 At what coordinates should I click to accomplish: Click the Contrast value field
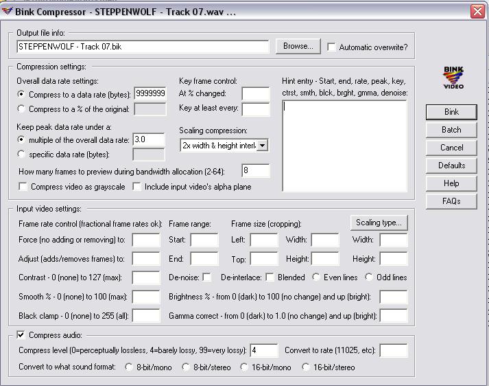point(146,277)
